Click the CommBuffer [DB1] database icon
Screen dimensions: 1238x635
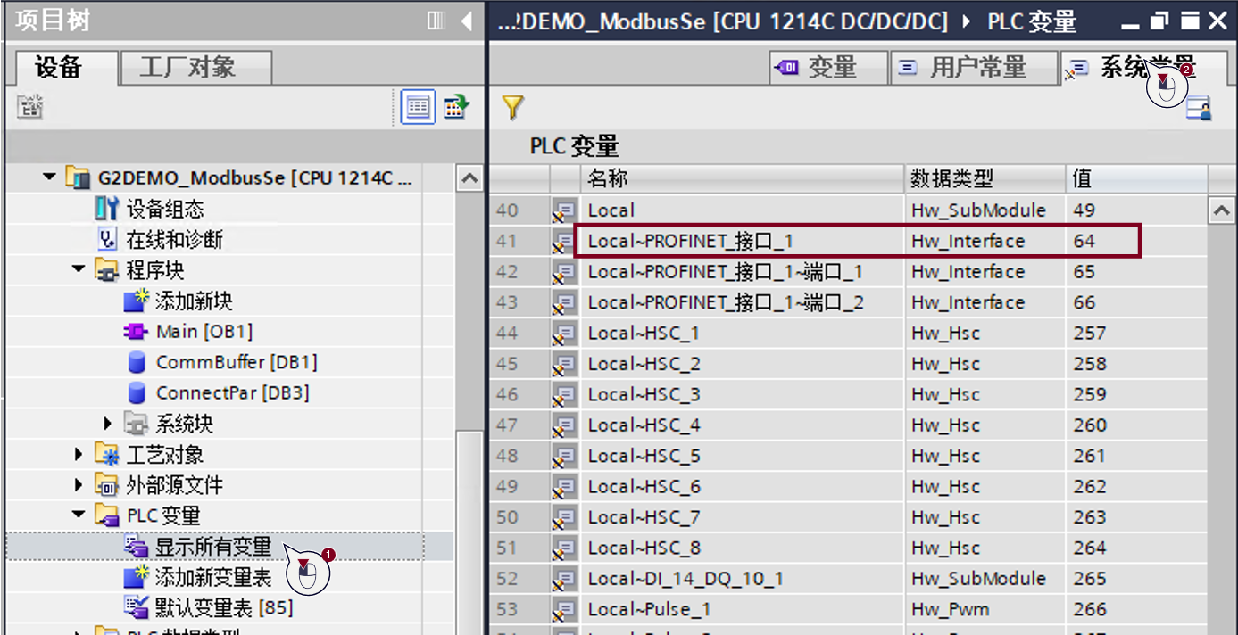[137, 362]
